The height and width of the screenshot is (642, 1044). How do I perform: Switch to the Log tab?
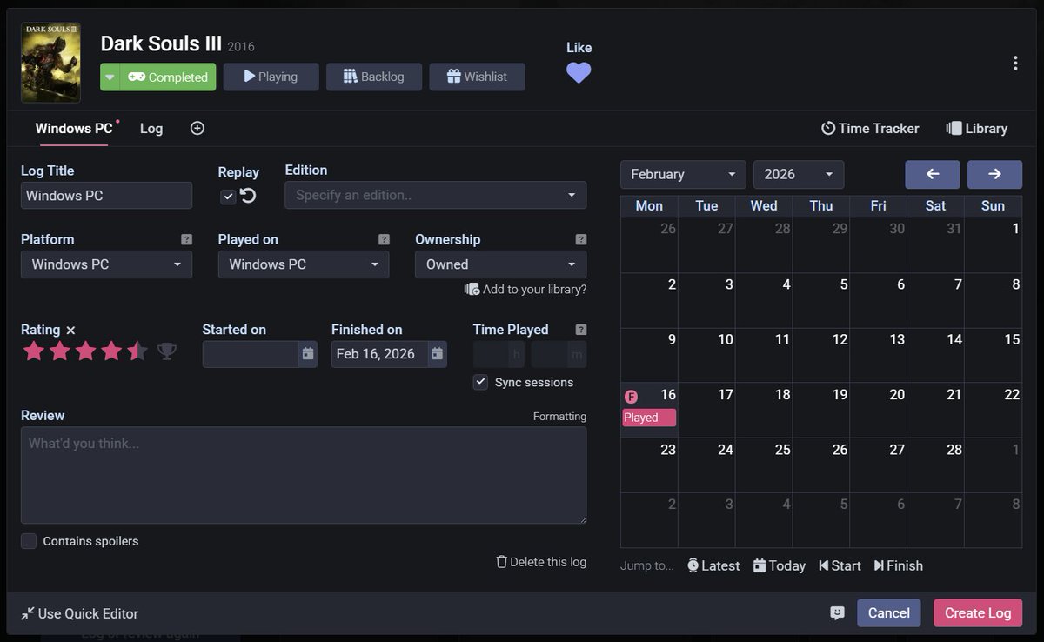point(151,128)
